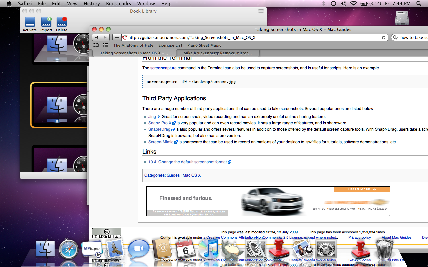Open the Safari menu
This screenshot has width=428, height=267.
(25, 4)
